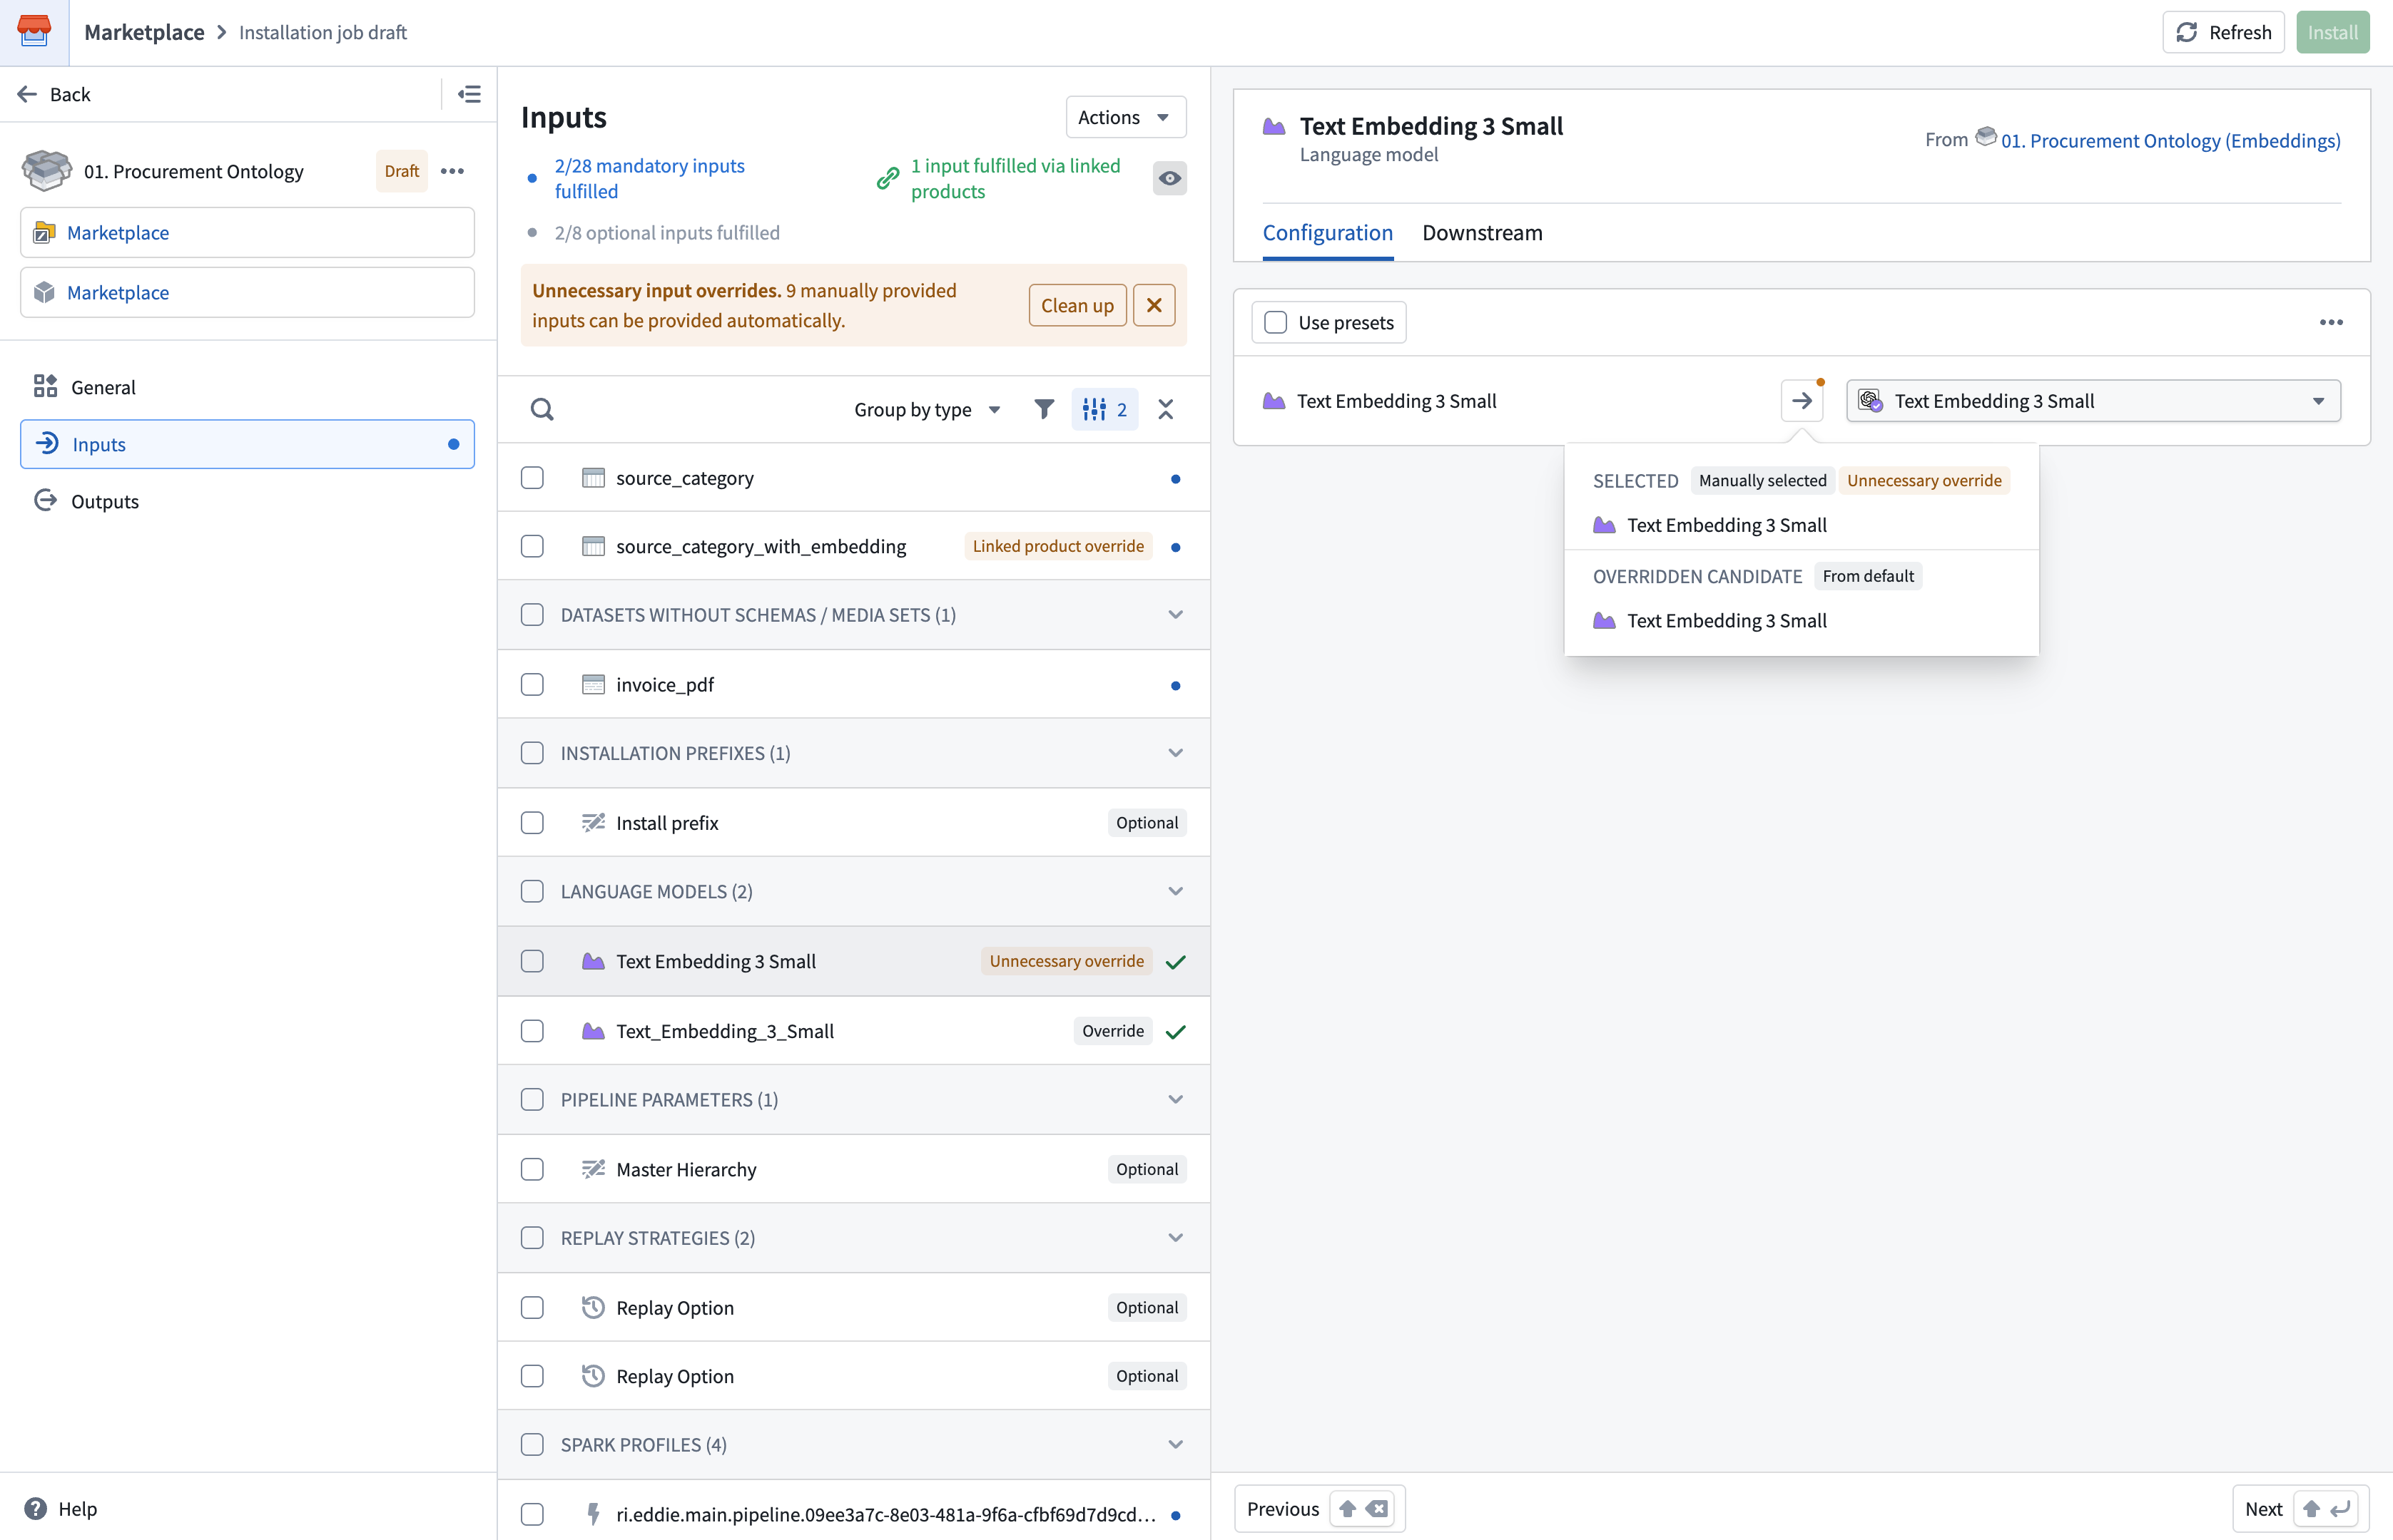Click the Previous button

pyautogui.click(x=1319, y=1508)
